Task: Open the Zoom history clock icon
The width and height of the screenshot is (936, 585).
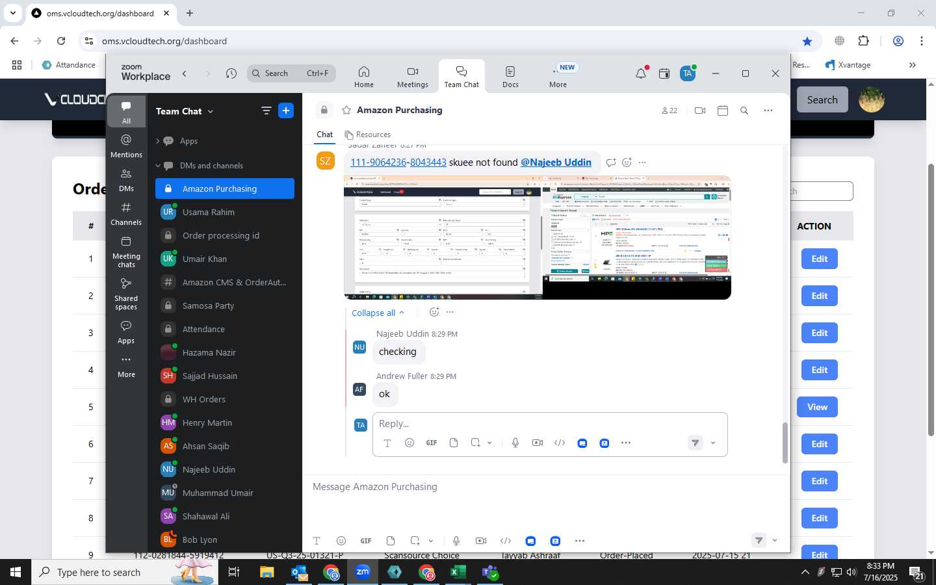Action: (x=231, y=73)
